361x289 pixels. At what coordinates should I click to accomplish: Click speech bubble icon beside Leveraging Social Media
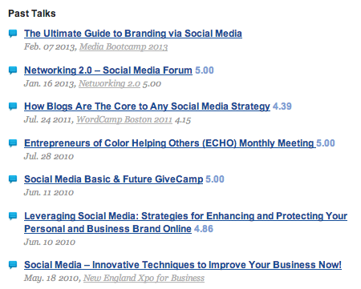(13, 216)
